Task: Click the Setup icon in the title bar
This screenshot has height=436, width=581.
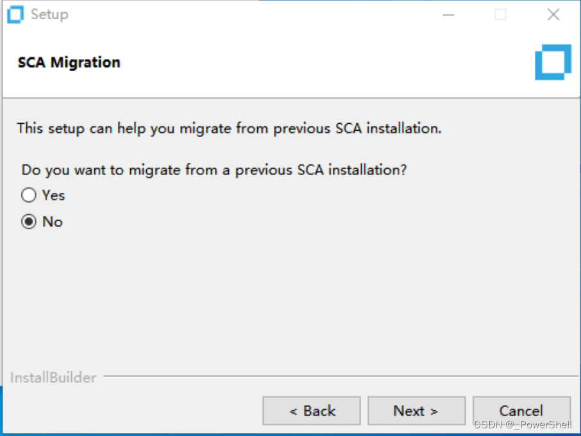Action: pos(15,14)
